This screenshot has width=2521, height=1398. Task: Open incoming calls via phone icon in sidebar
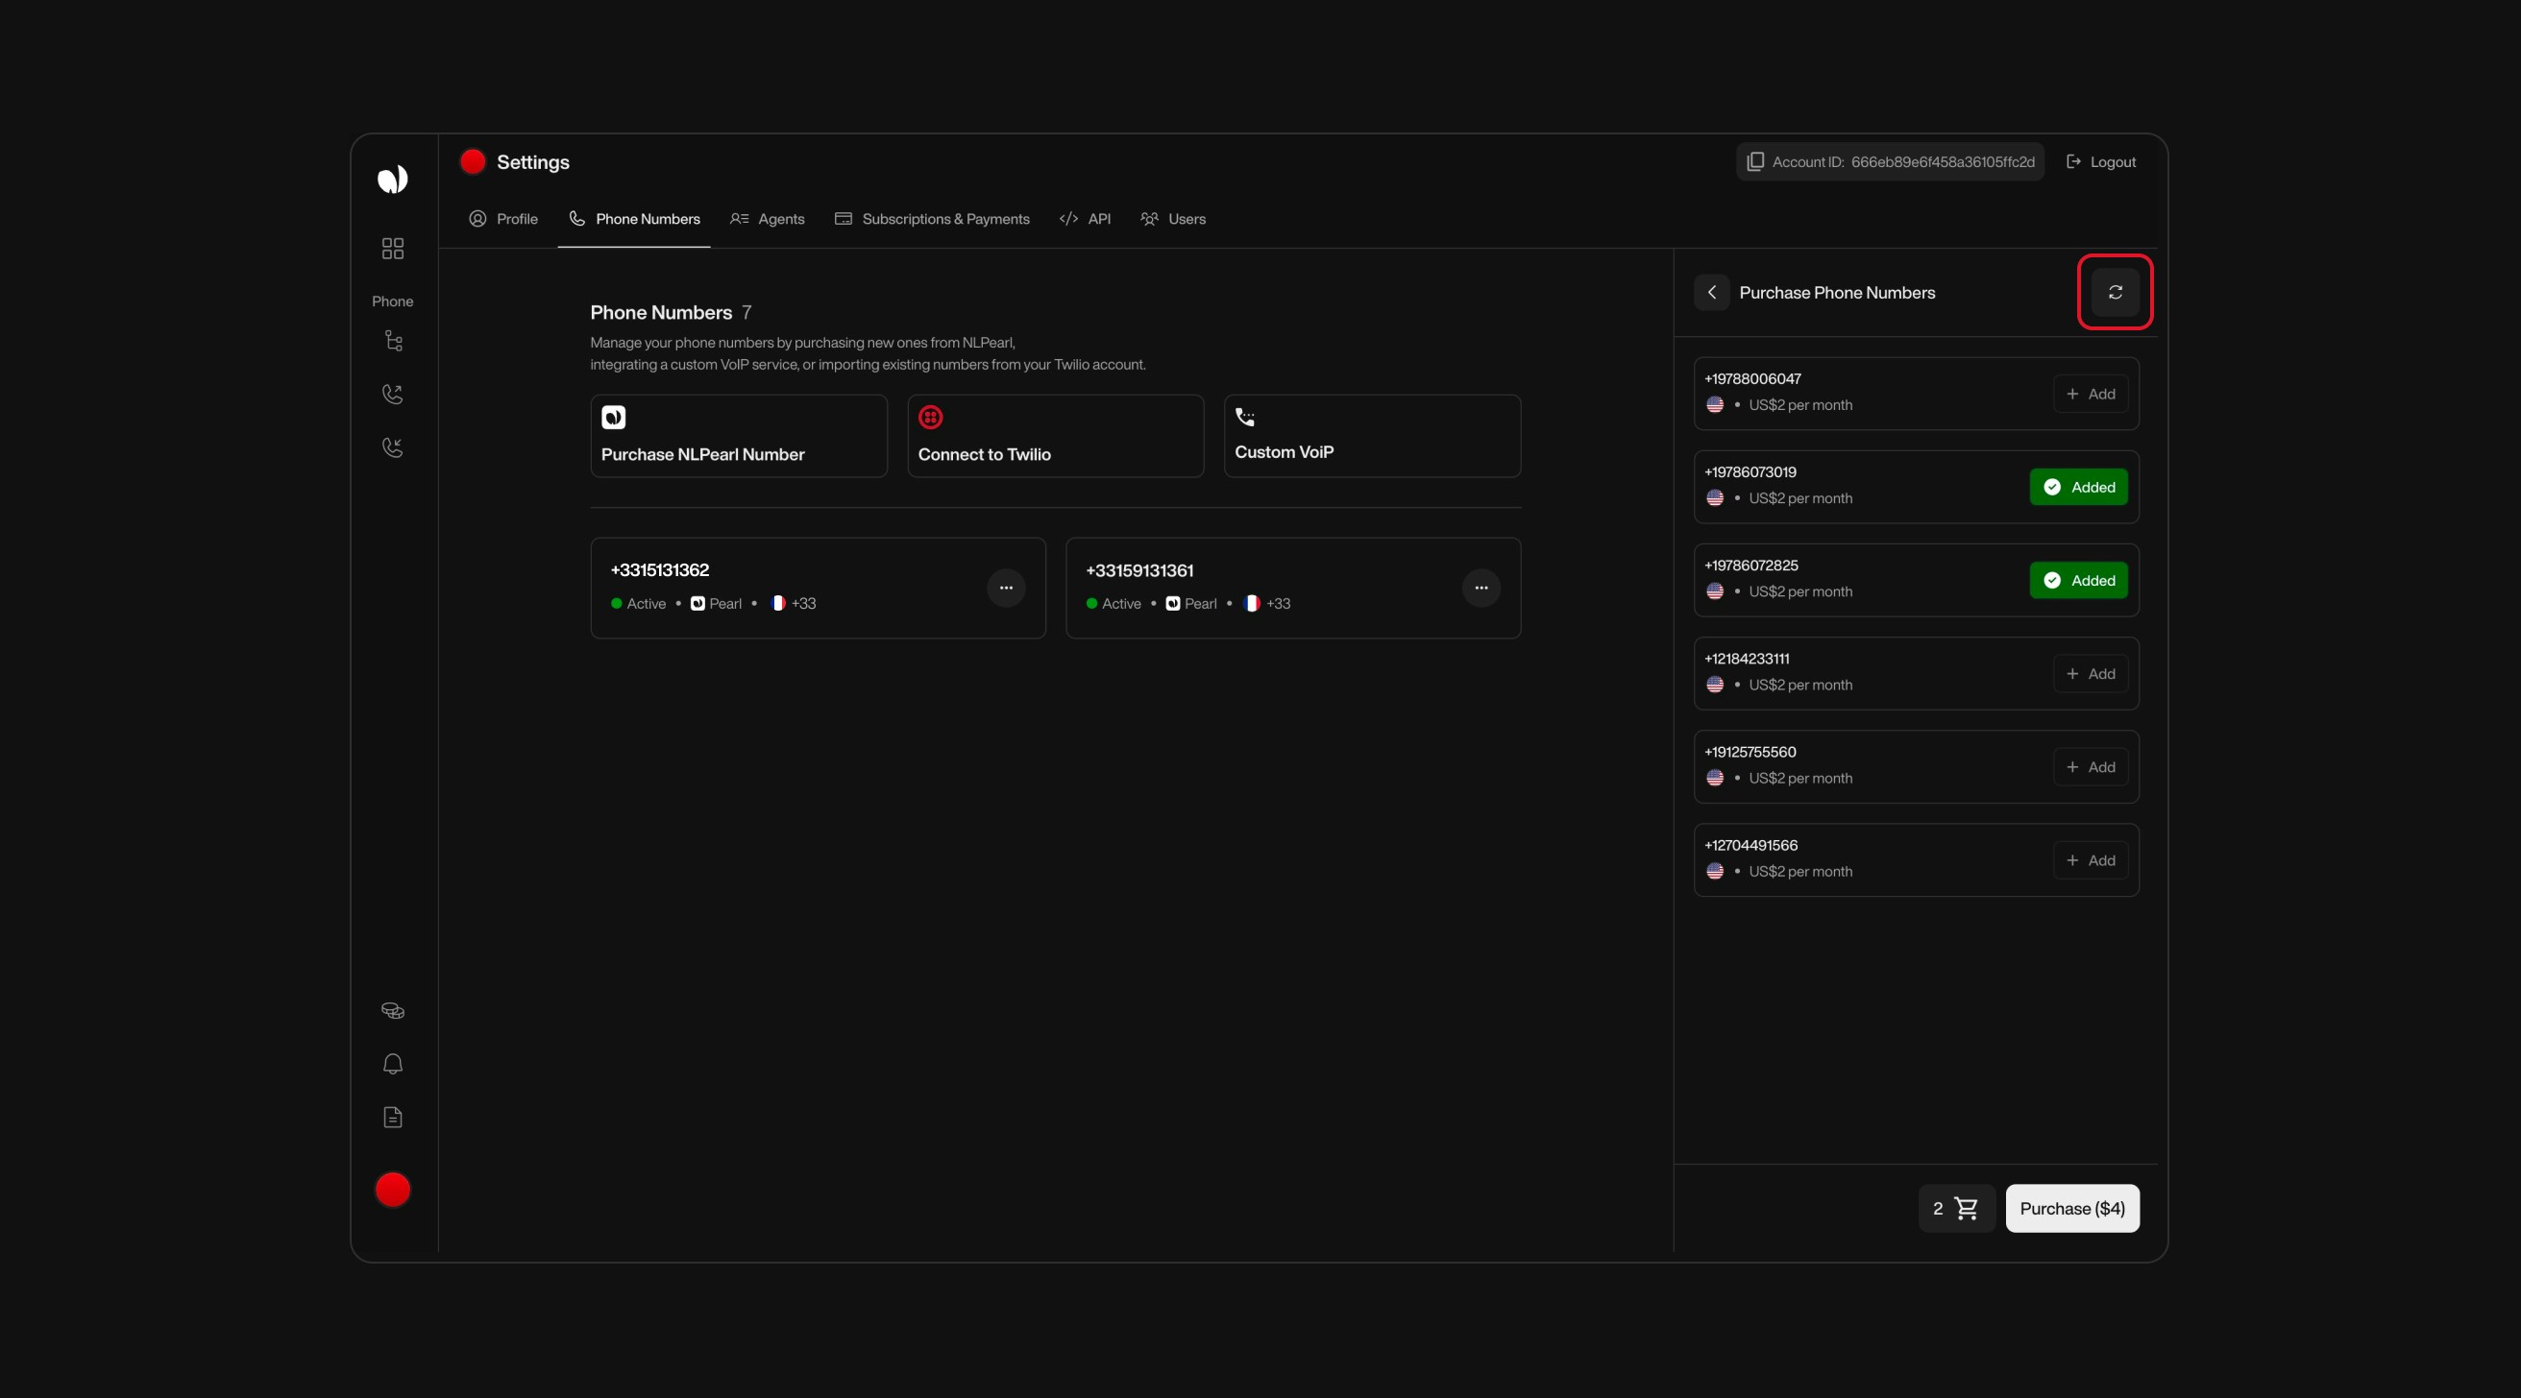tap(392, 447)
